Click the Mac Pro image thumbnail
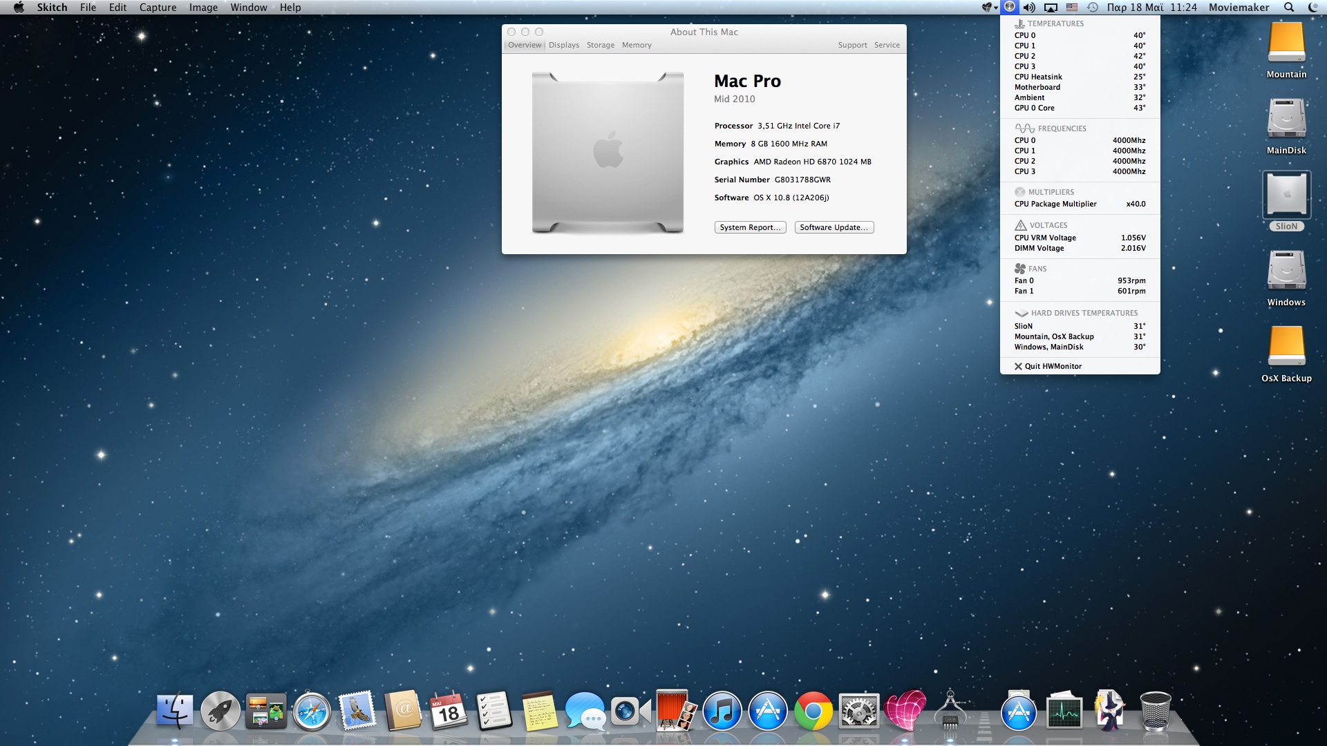 click(x=608, y=153)
